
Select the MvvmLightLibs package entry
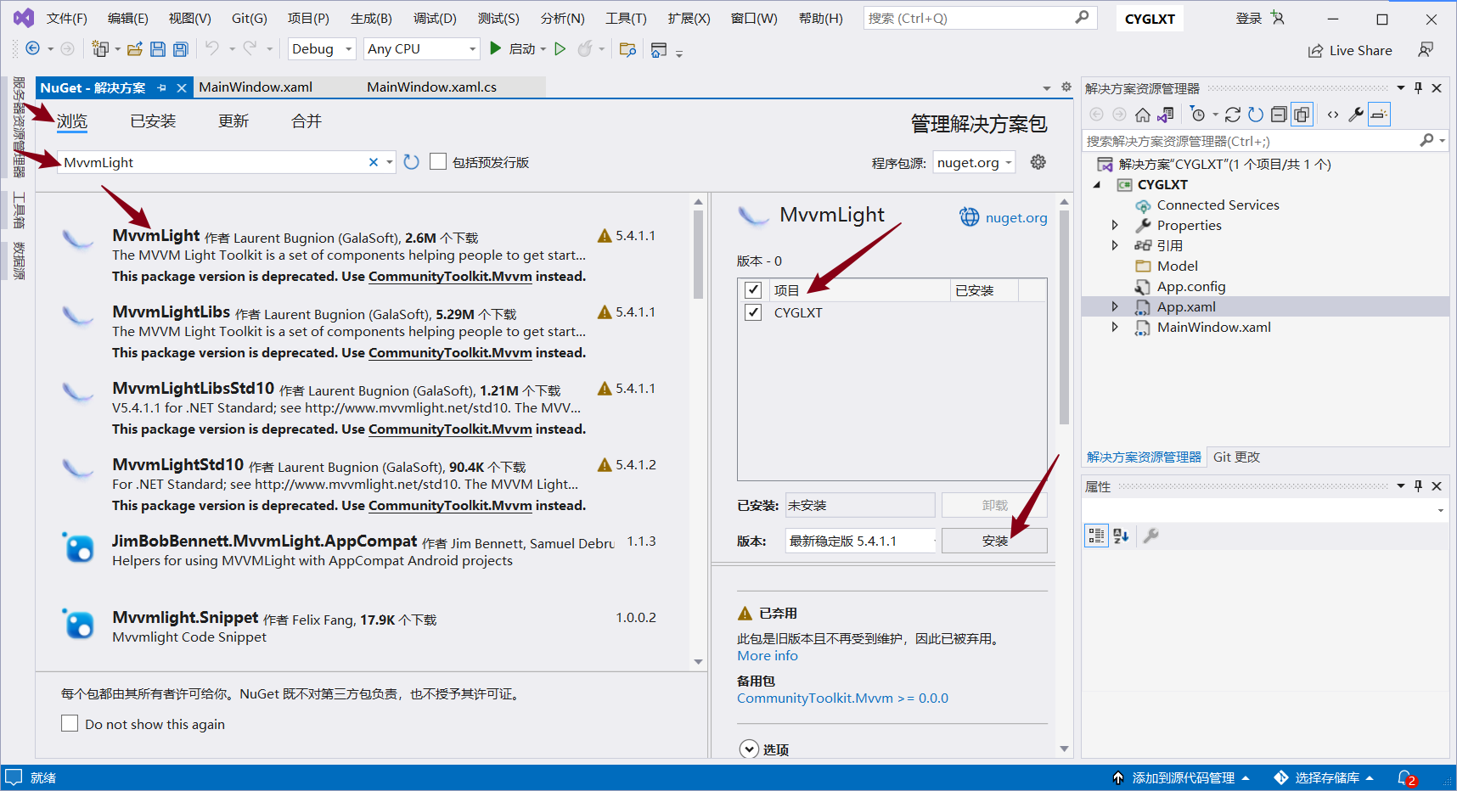(361, 332)
